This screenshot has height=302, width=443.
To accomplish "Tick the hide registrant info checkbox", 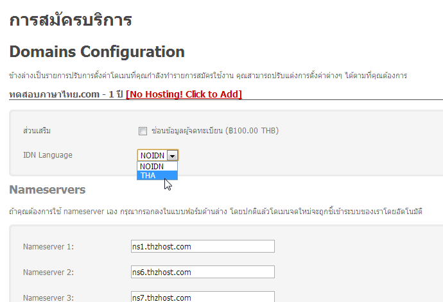I will click(143, 131).
